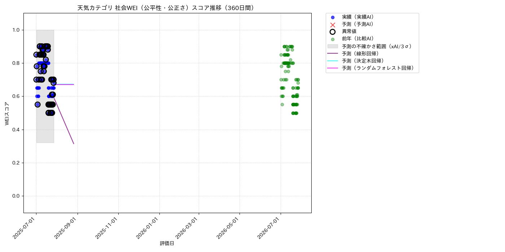505x252 pixels.
Task: Click the 予測（ランダムフォレスト回帰） legend text
Action: [x=379, y=68]
